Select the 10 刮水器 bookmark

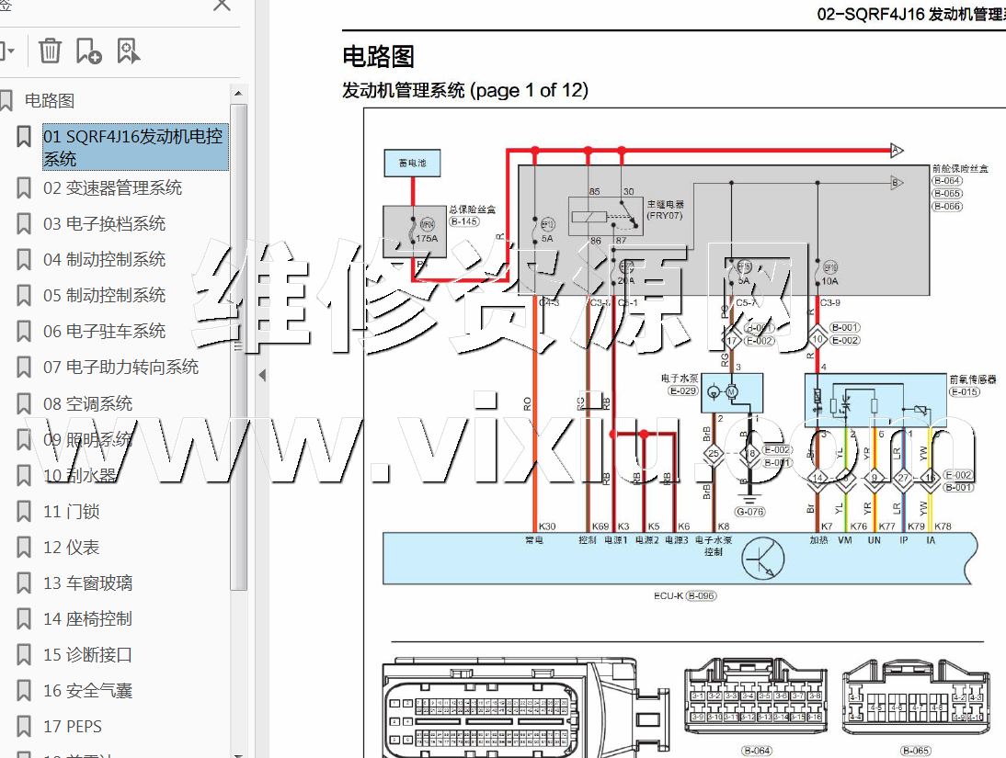(80, 475)
